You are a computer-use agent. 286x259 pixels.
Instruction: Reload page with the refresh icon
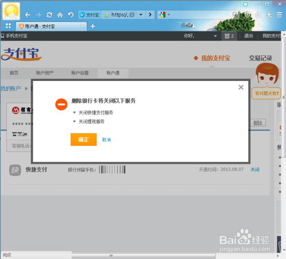(49, 15)
